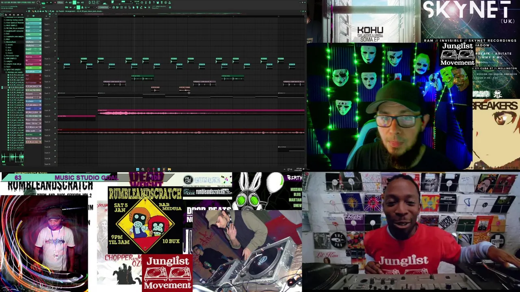
Task: Select the playlist Draw pencil tool
Action: click(33, 11)
